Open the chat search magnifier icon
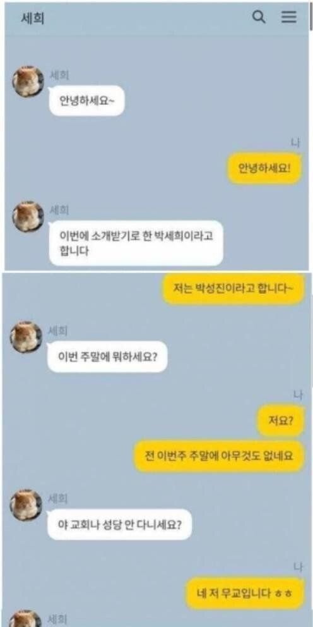The width and height of the screenshot is (313, 627). coord(259,17)
